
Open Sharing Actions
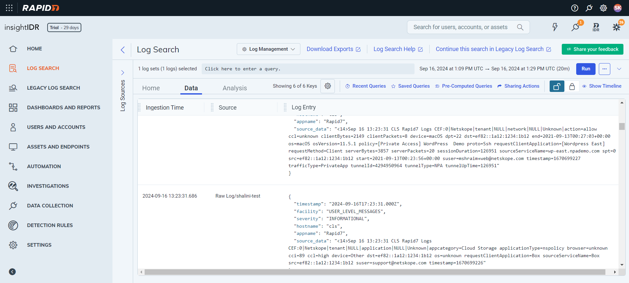pos(518,86)
